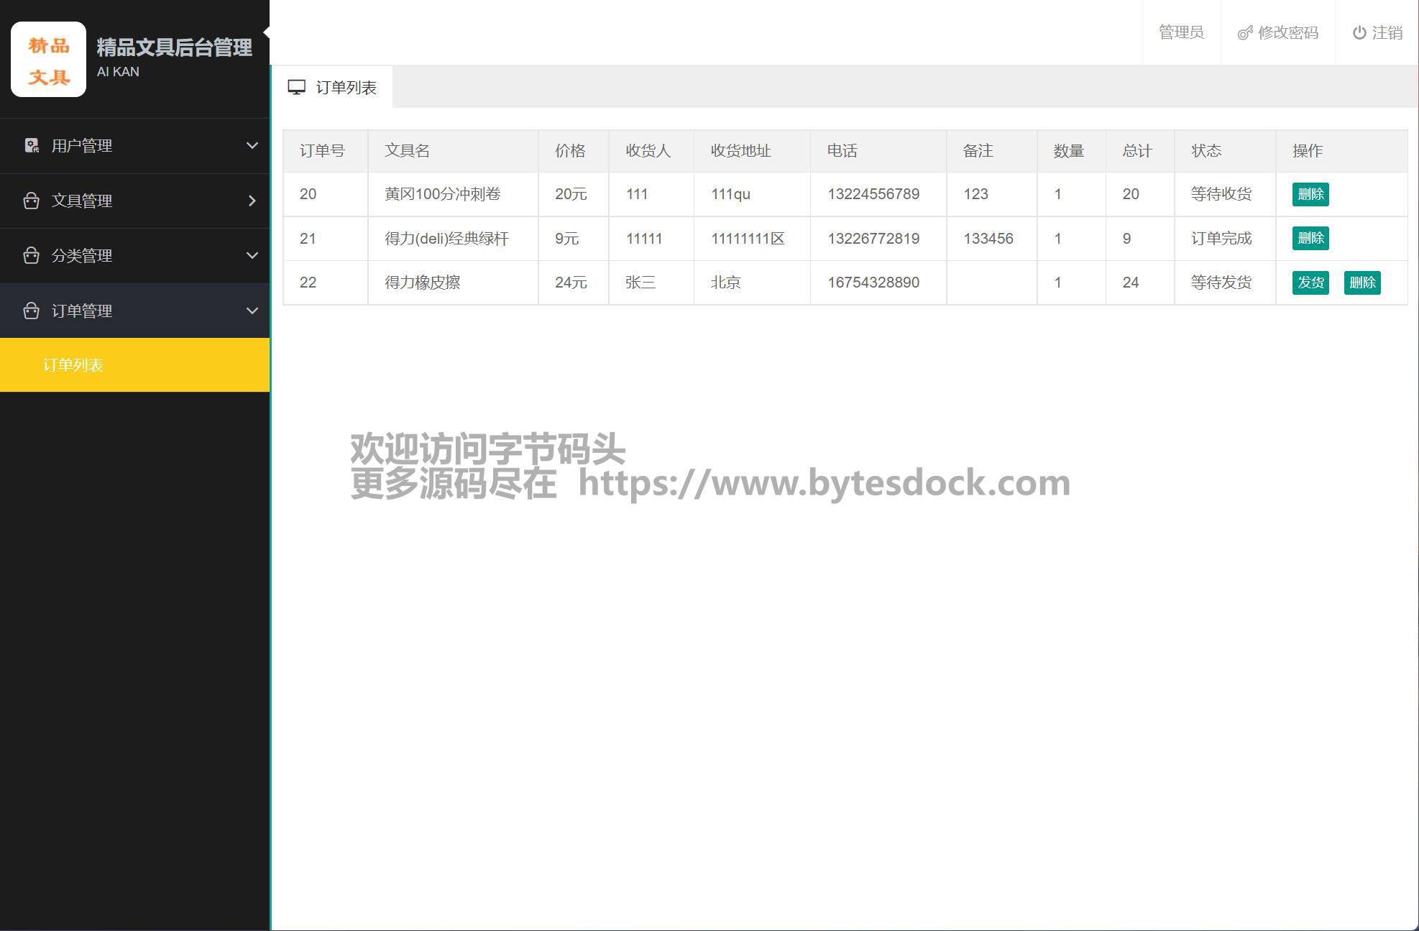Expand the 分类管理 chevron
1419x931 pixels.
coord(252,255)
